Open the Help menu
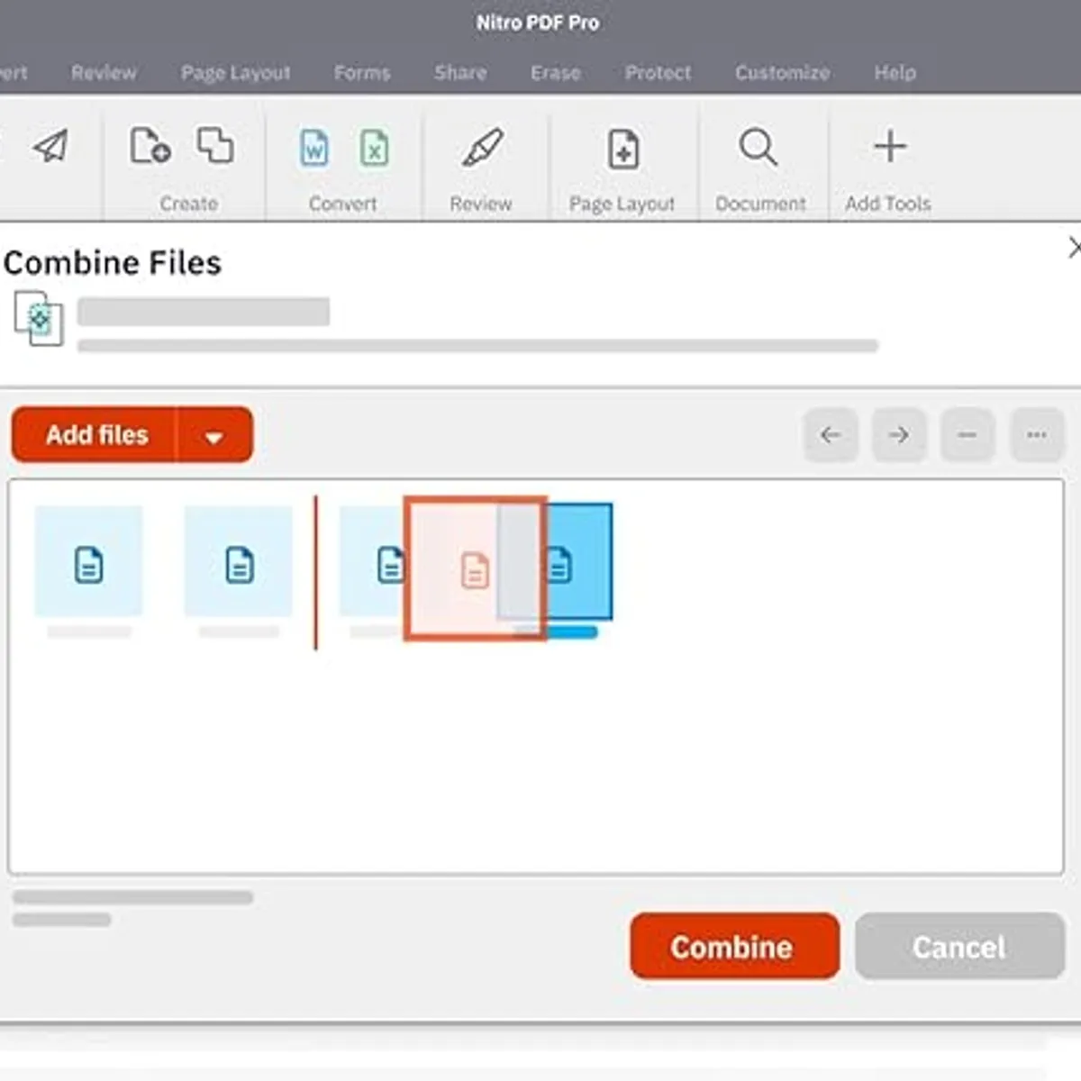Screen dimensions: 1081x1081 (895, 73)
